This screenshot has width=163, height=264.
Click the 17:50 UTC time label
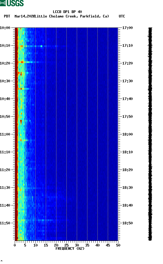point(127,117)
